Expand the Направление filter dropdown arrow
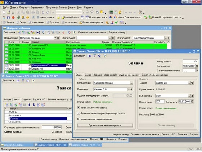This screenshot has height=152, width=202. pyautogui.click(x=55, y=38)
